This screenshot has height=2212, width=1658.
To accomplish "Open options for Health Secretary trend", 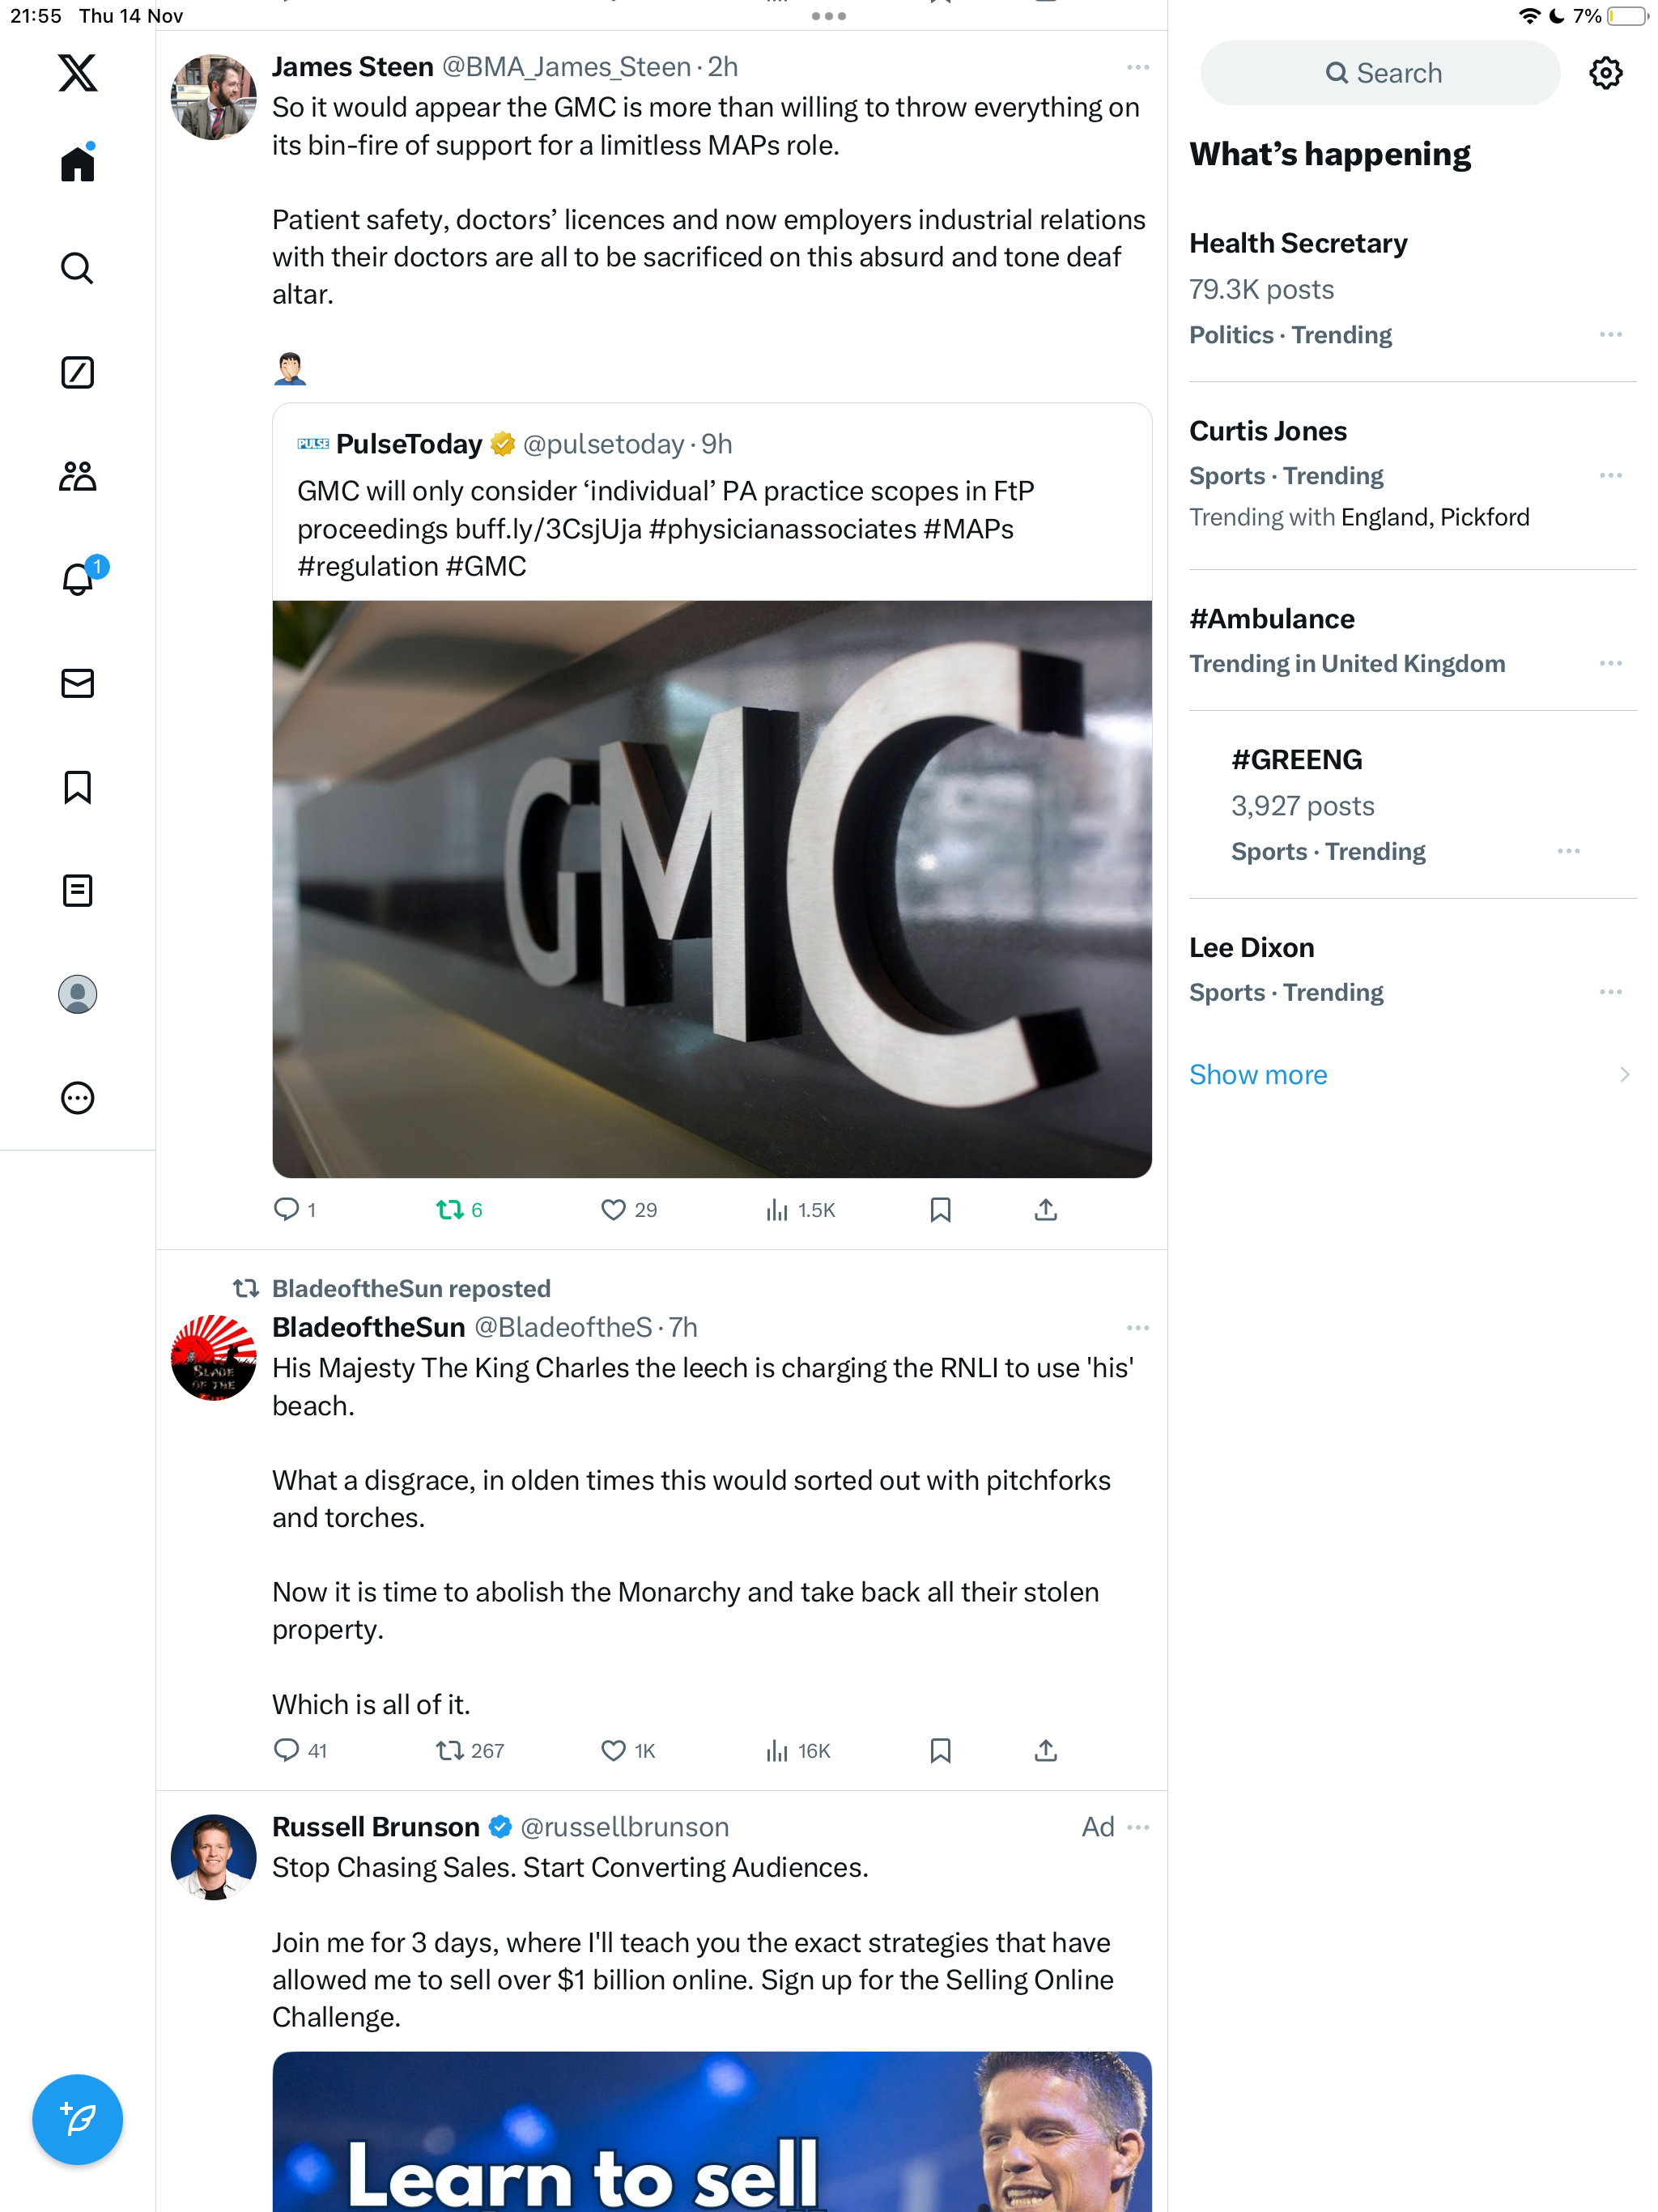I will (x=1610, y=334).
